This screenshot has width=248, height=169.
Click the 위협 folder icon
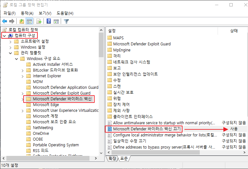[110, 98]
